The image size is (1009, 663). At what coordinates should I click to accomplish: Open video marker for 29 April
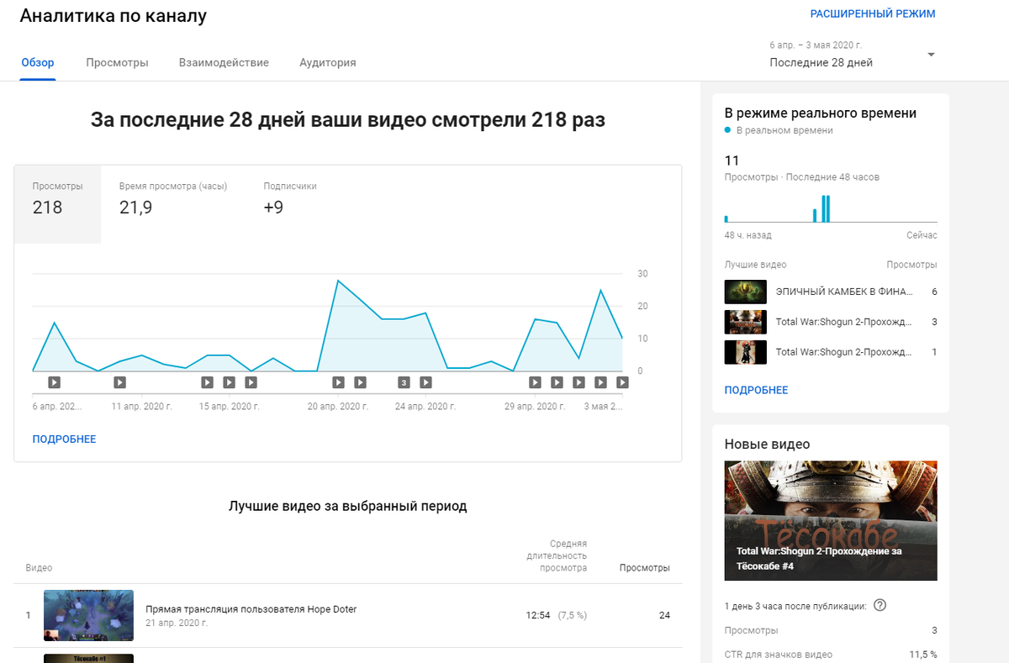tap(536, 382)
